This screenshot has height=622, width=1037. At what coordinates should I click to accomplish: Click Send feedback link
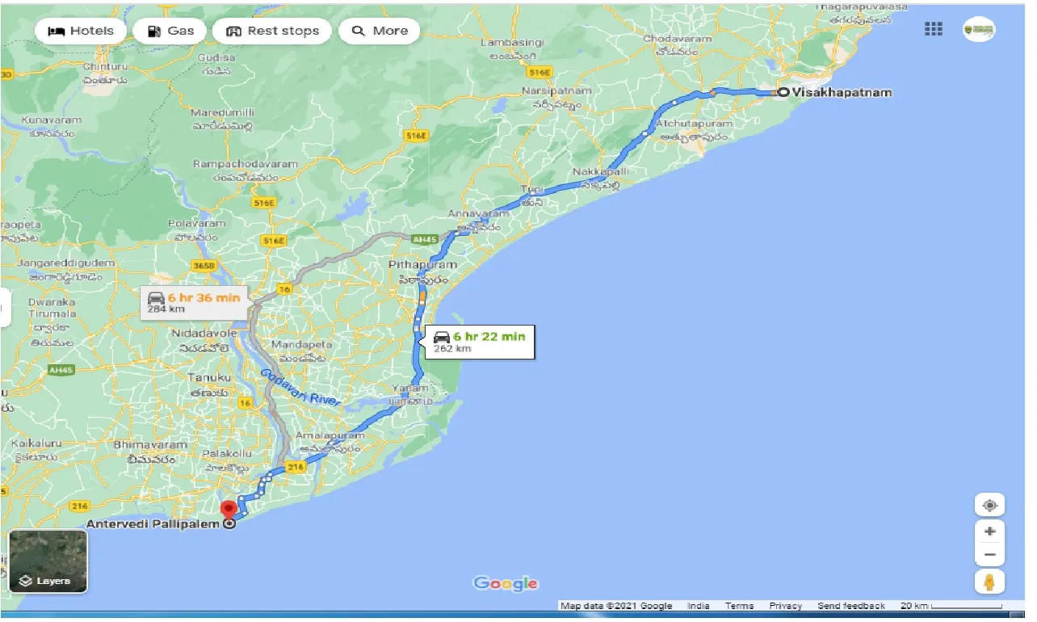click(850, 606)
